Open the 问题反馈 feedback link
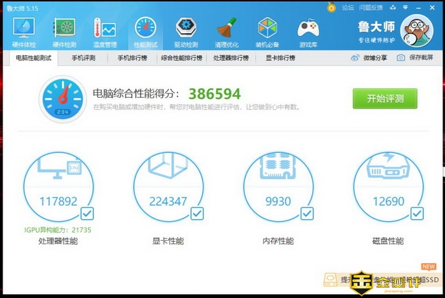The height and width of the screenshot is (298, 445). [371, 8]
